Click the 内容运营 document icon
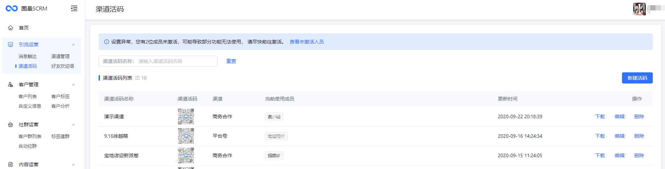Viewport: 665px width, 169px height. tap(10, 164)
